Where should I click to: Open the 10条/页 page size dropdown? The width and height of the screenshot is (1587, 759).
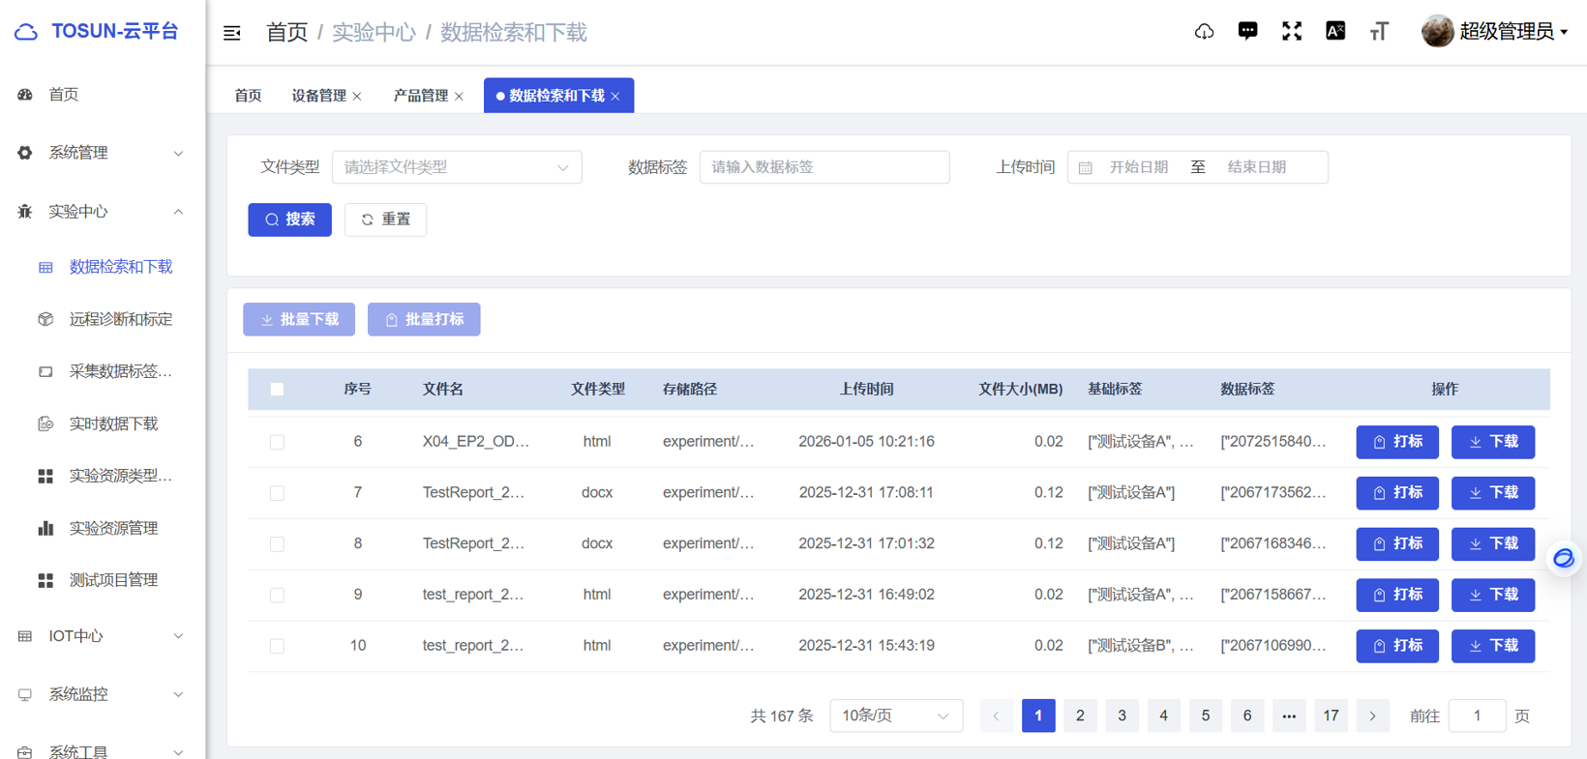click(895, 716)
